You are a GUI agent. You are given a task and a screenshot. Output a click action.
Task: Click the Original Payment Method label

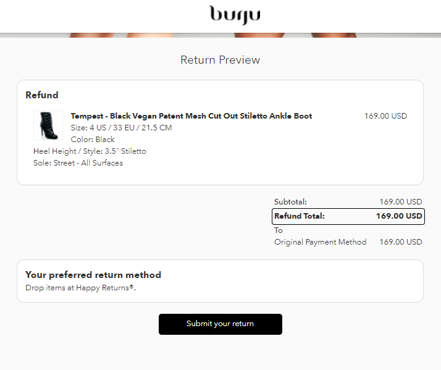[x=321, y=242]
